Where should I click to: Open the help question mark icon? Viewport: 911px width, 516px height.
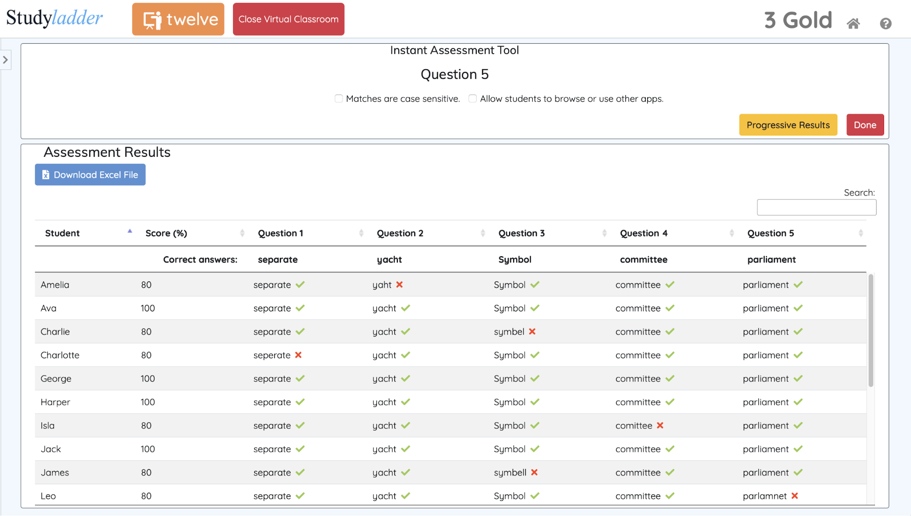(885, 23)
